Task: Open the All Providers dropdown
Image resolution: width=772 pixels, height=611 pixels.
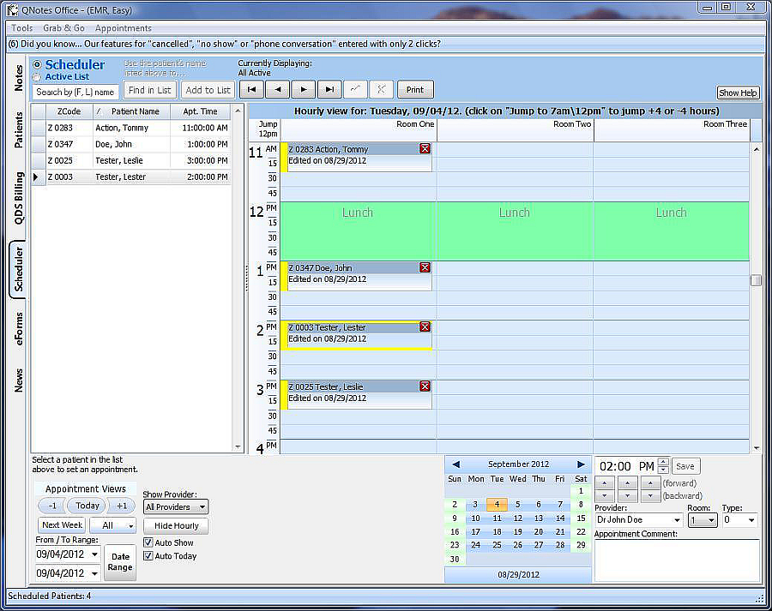Action: (x=176, y=506)
